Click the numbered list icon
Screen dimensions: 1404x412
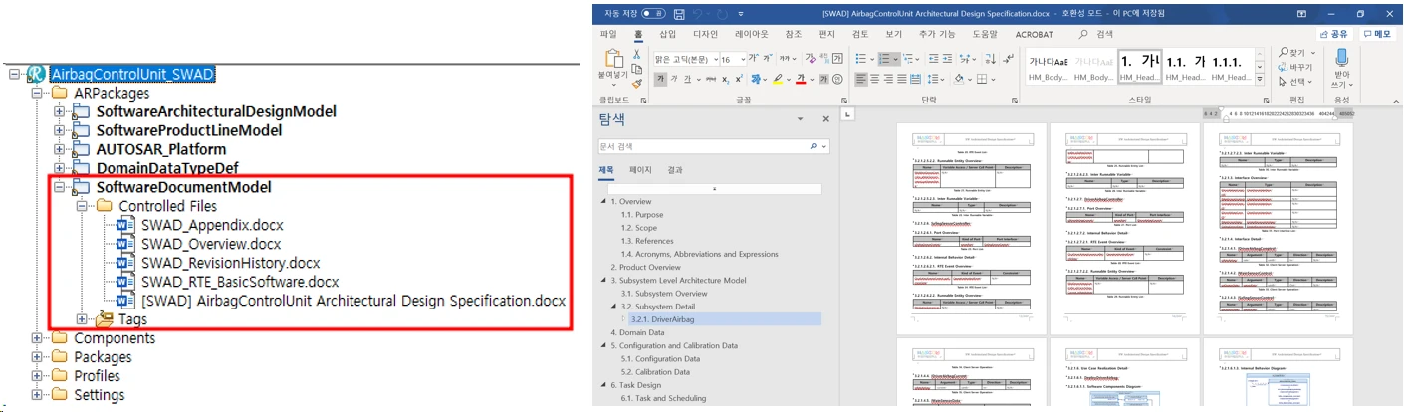(885, 59)
